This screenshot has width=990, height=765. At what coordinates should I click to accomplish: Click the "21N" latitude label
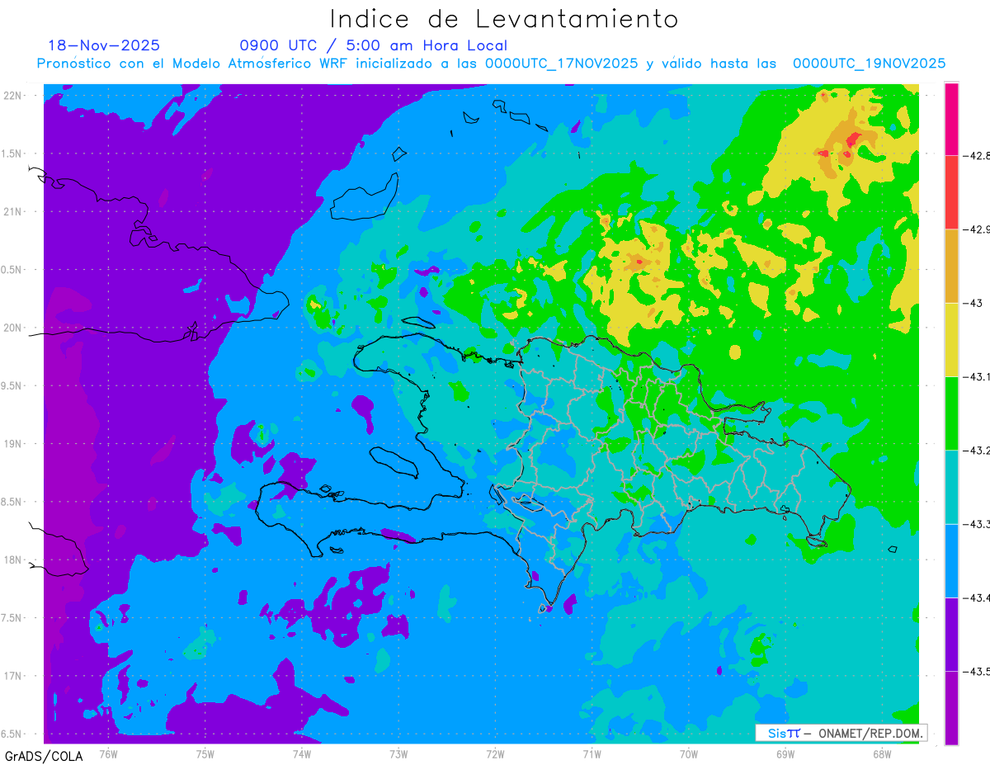12,211
